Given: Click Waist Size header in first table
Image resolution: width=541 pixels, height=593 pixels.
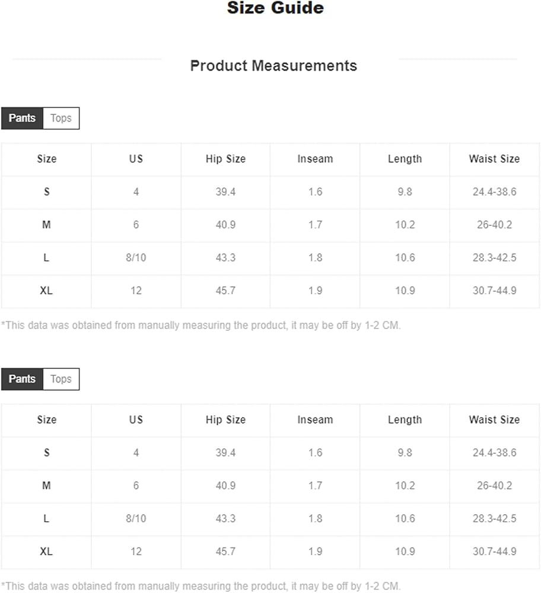Looking at the screenshot, I should pos(494,159).
